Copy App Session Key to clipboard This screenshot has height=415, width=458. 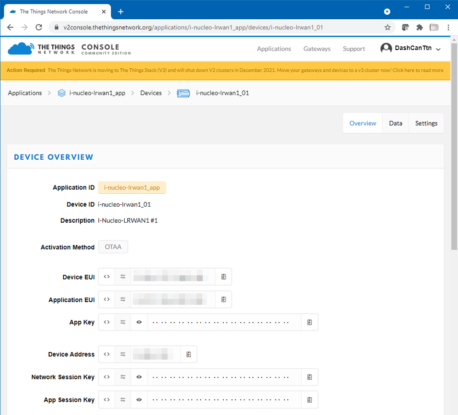[x=309, y=400]
